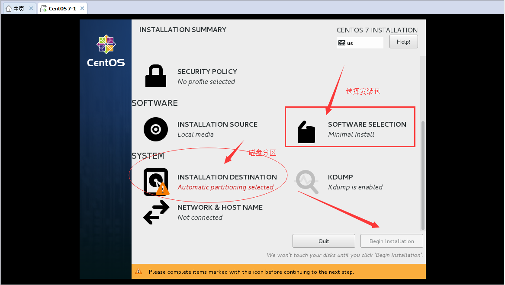Open the SECURITY POLICY label

(x=207, y=71)
